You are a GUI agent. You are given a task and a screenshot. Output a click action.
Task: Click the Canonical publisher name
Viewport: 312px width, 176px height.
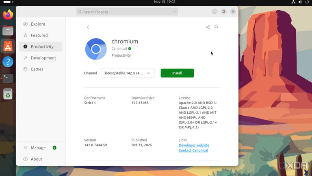coord(119,48)
